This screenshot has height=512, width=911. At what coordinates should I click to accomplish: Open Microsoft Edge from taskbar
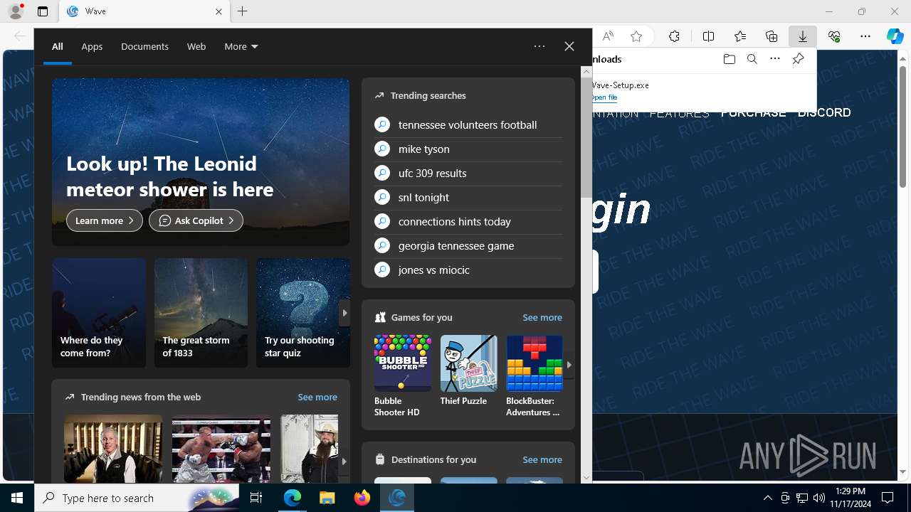tap(293, 498)
